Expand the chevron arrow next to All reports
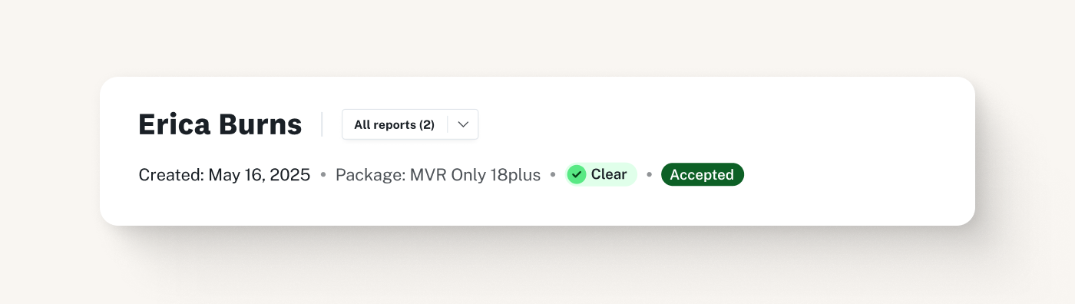Viewport: 1075px width, 304px height. tap(463, 124)
